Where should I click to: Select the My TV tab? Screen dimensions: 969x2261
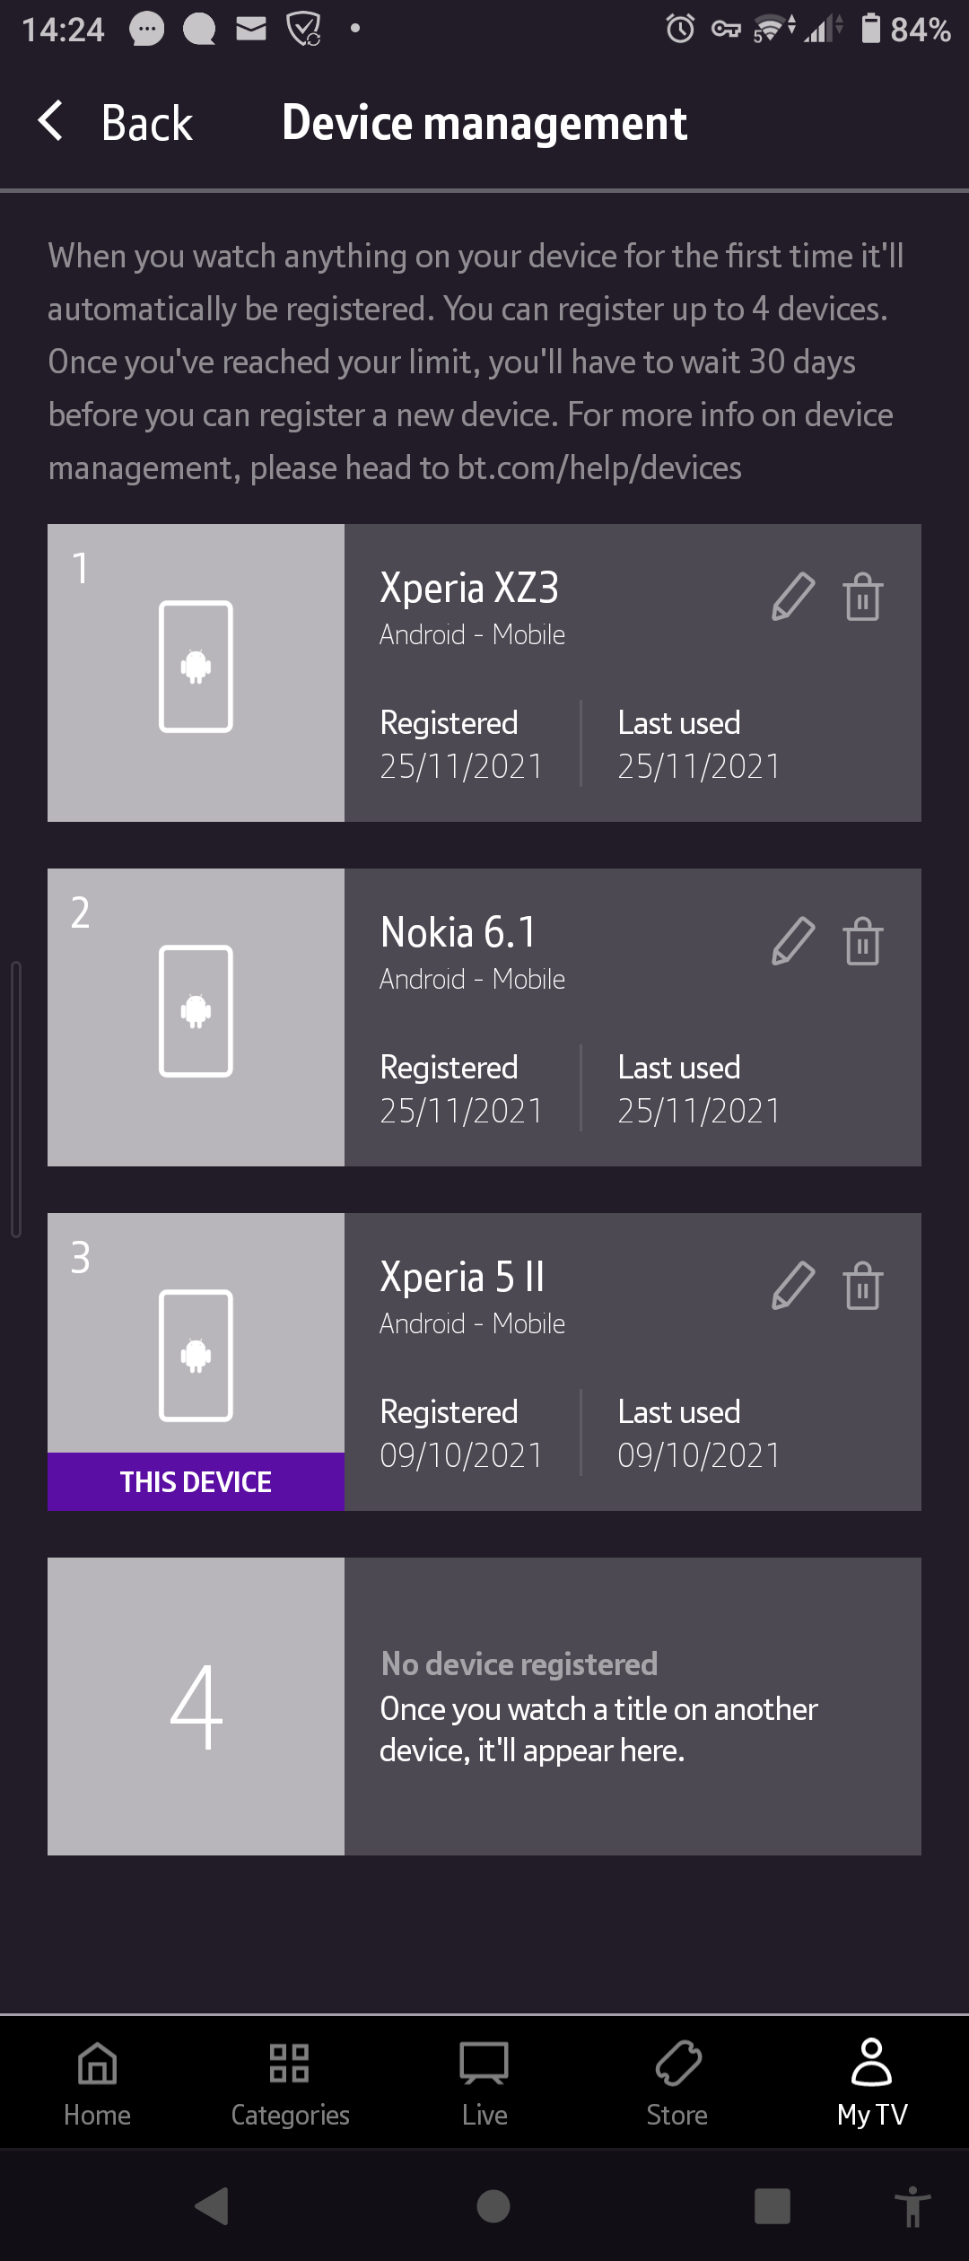pos(871,2083)
